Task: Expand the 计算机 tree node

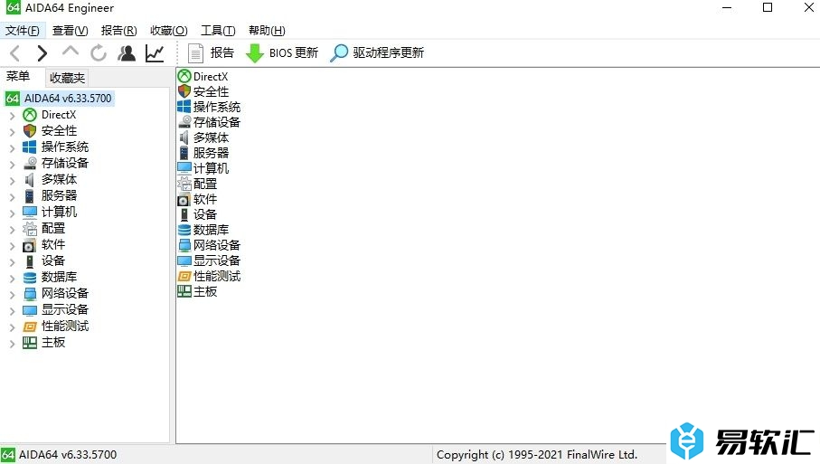Action: [x=12, y=213]
